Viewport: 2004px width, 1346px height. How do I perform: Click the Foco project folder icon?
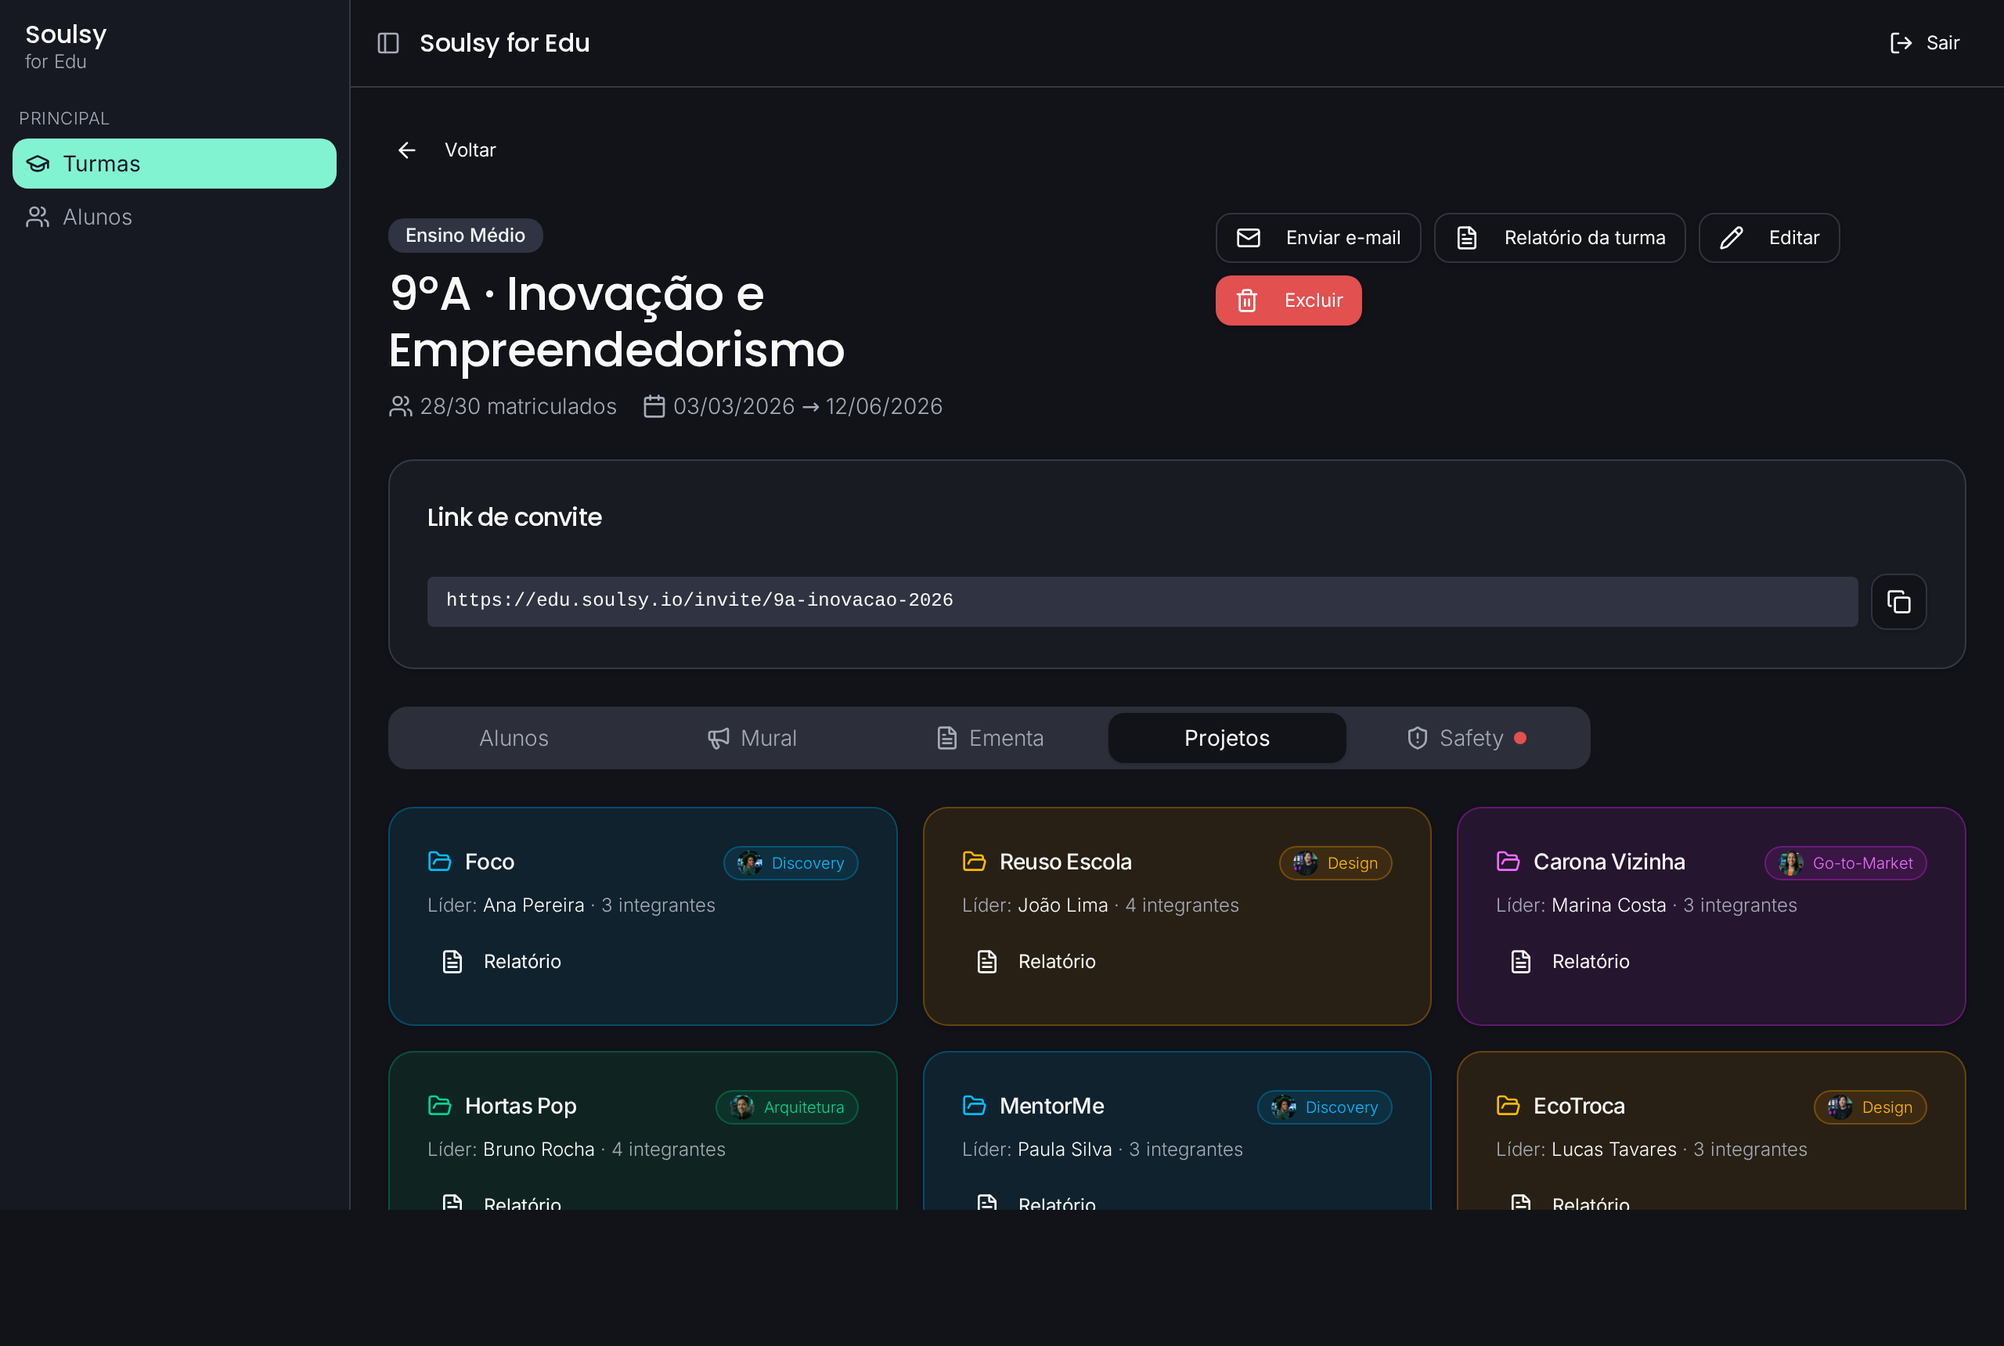click(440, 861)
